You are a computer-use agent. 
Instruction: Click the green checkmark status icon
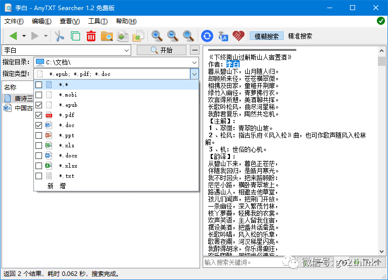point(380,21)
